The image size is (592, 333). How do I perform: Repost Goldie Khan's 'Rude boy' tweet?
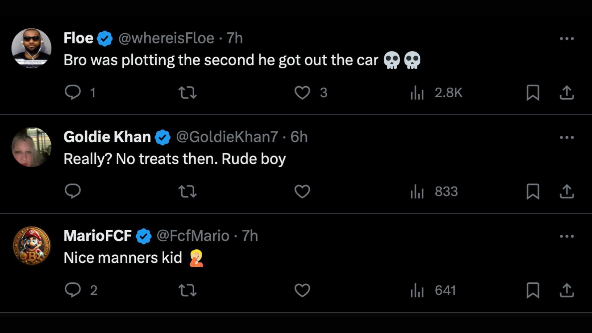pyautogui.click(x=187, y=191)
